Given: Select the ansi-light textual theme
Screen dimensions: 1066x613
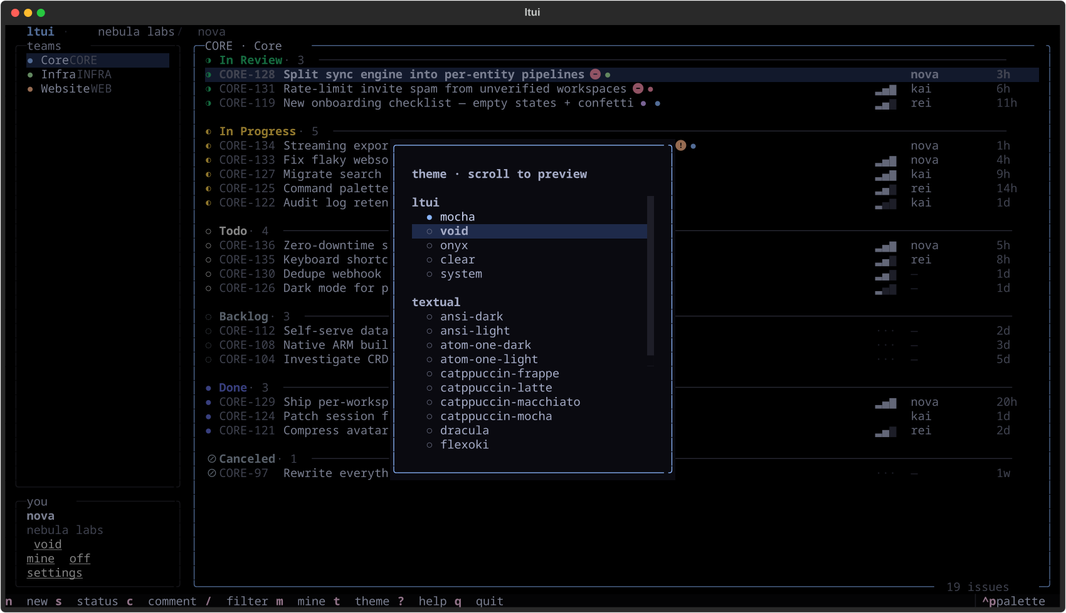Looking at the screenshot, I should click(529, 331).
